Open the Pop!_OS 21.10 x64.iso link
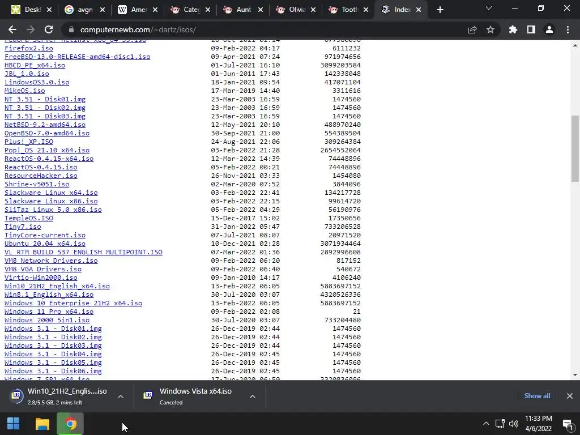The width and height of the screenshot is (580, 435). pos(47,150)
